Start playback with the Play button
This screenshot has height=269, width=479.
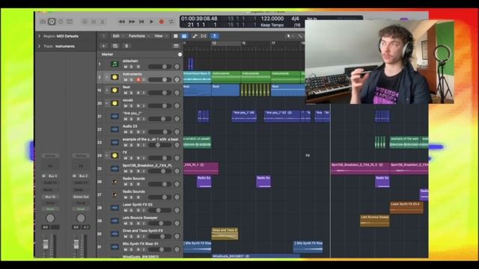point(151,22)
